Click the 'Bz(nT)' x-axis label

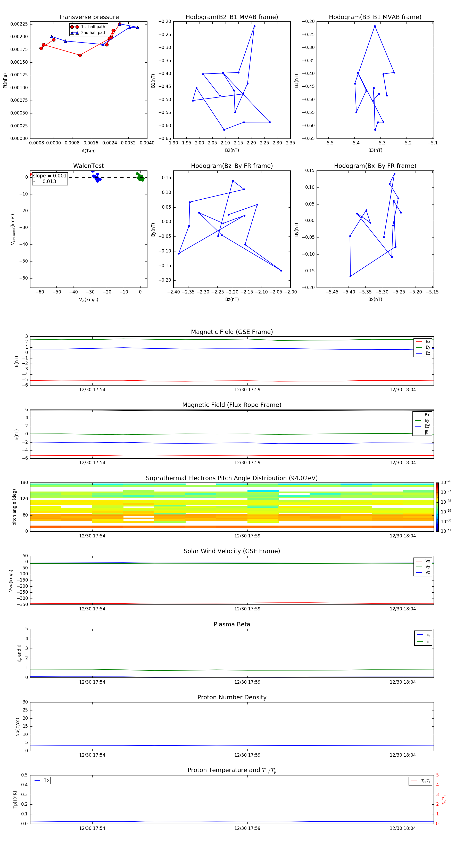232,299
